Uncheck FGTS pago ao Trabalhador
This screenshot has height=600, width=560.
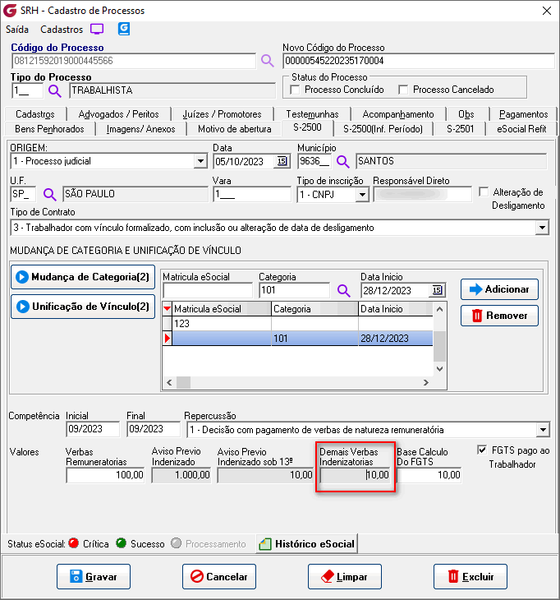point(482,450)
